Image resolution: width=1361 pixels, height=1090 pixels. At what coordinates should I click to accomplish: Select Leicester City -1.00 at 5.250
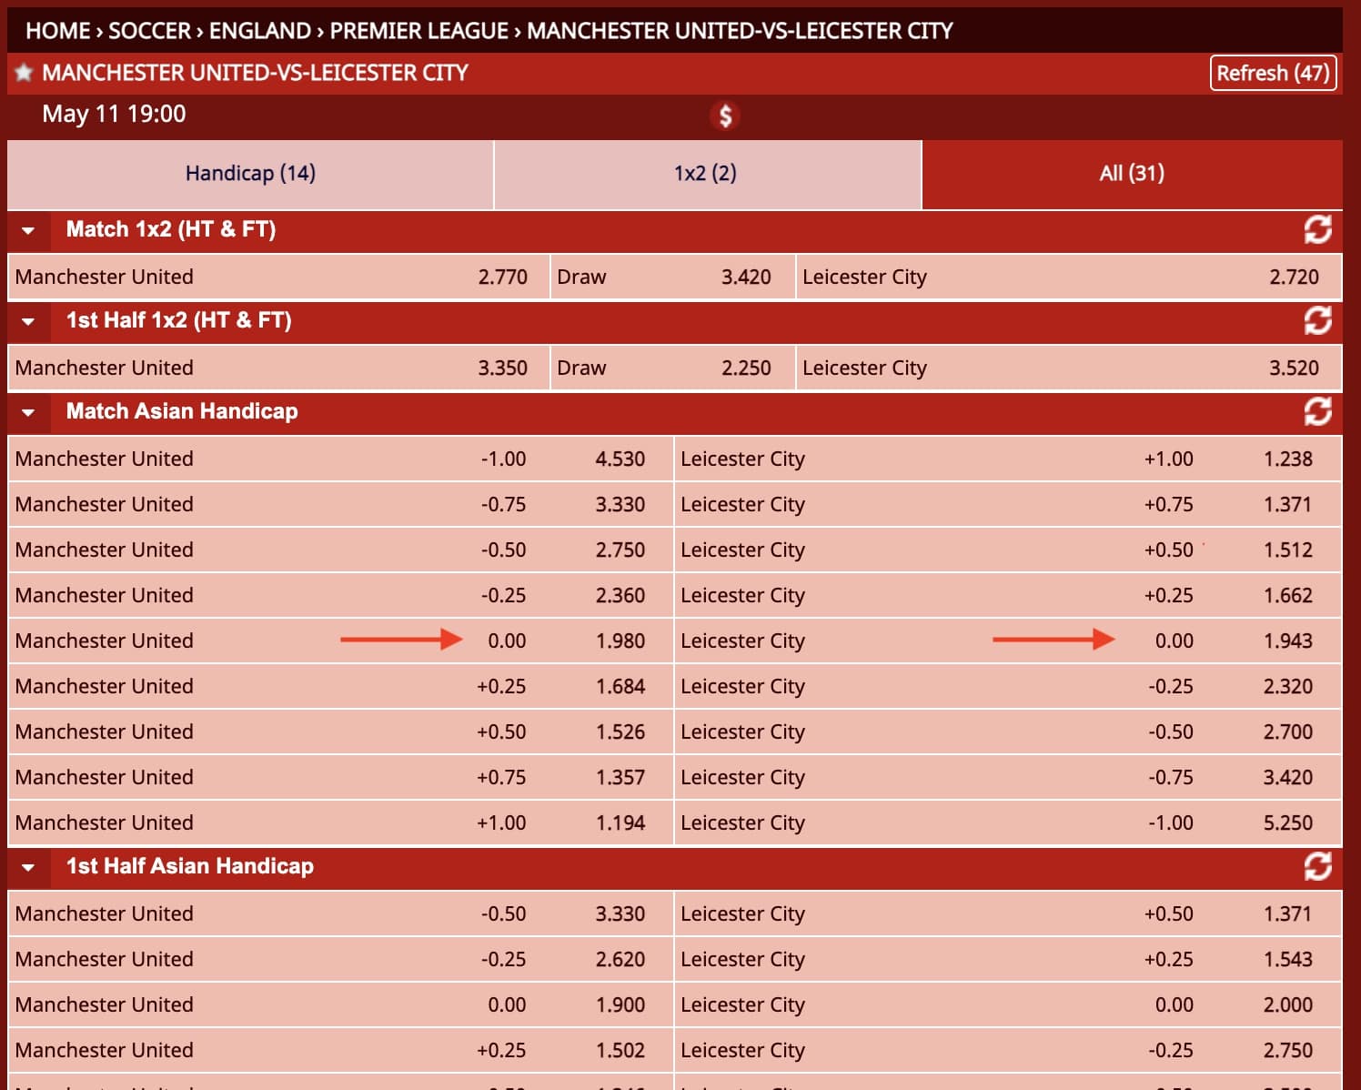coord(1008,823)
